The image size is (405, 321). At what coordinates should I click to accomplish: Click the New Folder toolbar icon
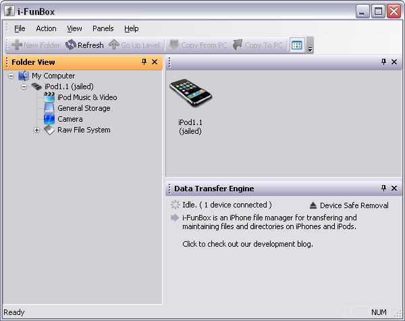[17, 45]
